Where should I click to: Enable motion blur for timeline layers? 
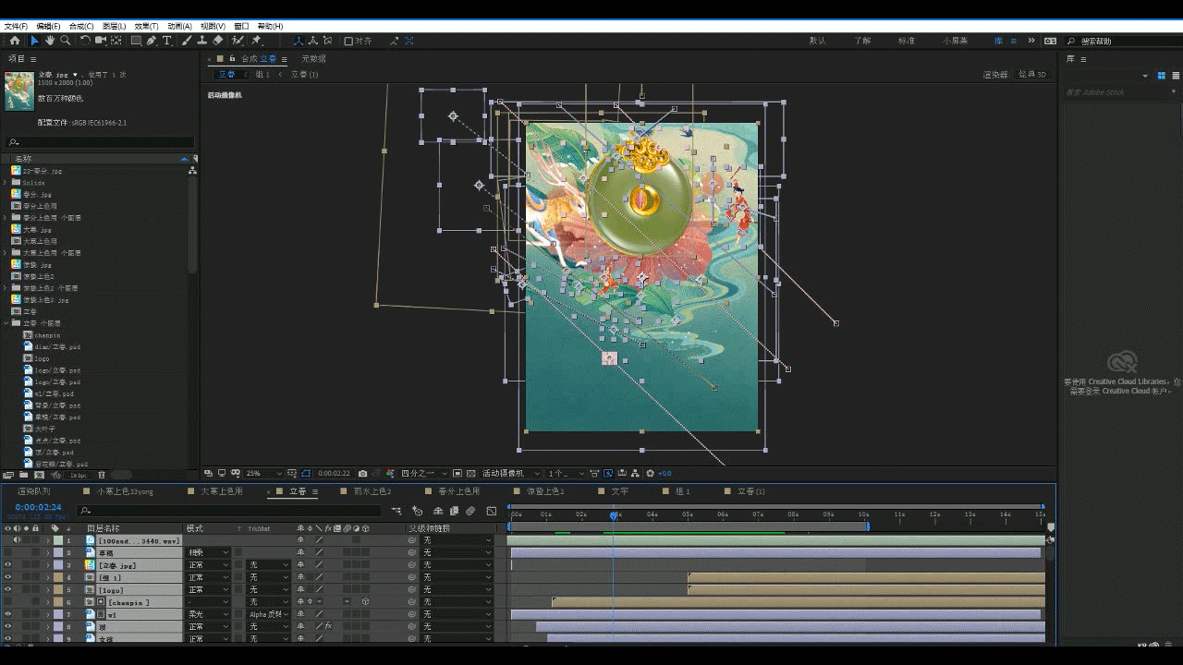(470, 510)
